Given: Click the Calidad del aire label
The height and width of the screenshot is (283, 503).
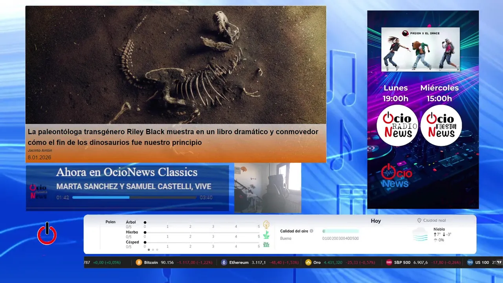Looking at the screenshot, I should pos(294,231).
